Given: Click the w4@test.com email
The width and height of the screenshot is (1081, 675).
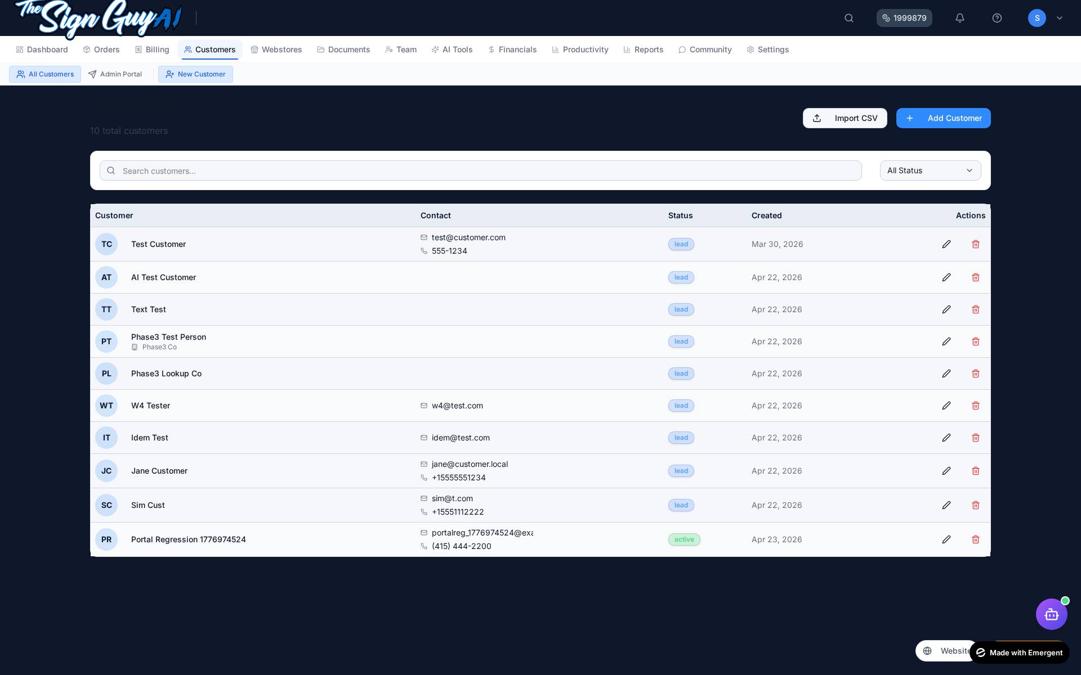Looking at the screenshot, I should (457, 406).
